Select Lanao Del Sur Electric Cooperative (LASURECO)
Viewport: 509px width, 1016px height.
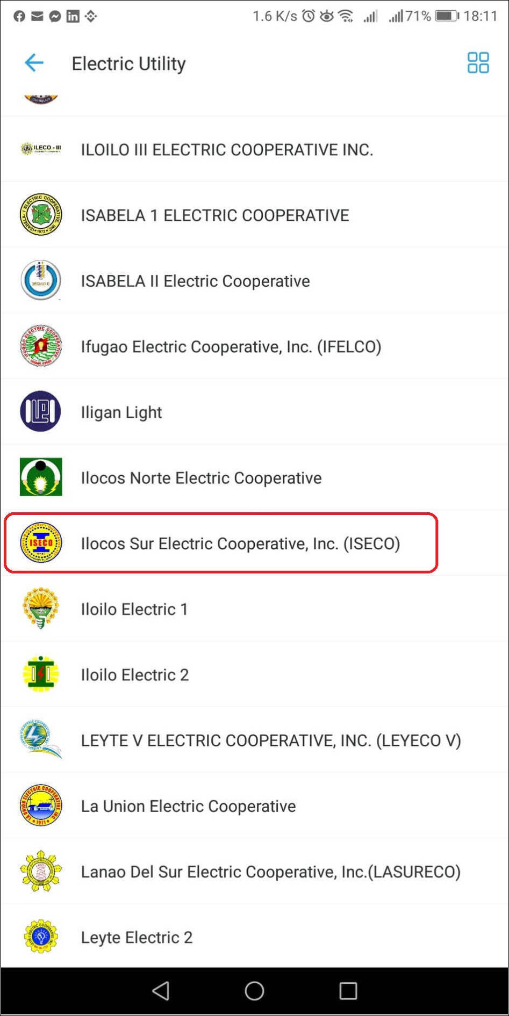point(254,871)
